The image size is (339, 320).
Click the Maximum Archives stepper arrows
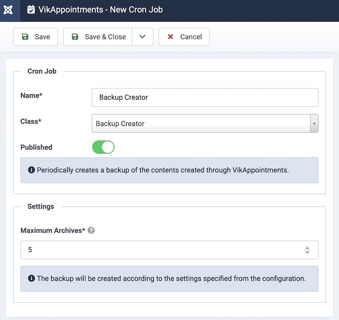point(307,250)
